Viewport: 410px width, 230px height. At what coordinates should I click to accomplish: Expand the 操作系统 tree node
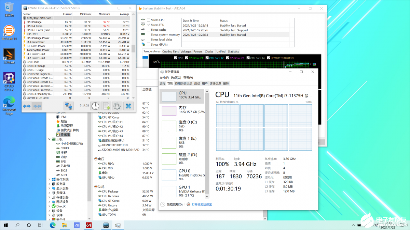coord(50,179)
